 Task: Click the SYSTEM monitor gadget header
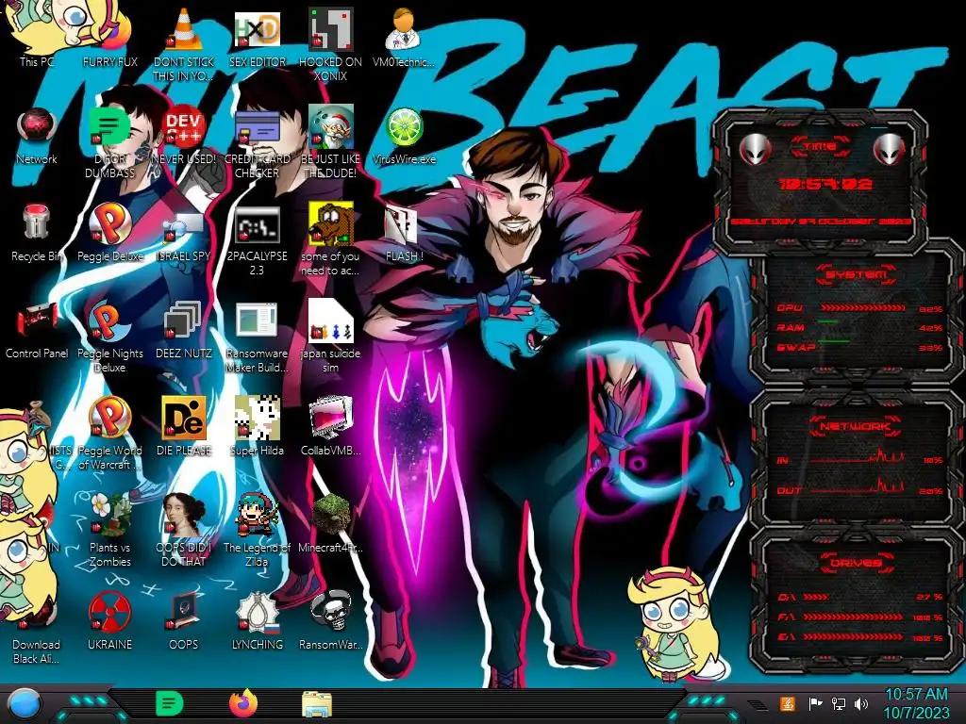tap(855, 274)
